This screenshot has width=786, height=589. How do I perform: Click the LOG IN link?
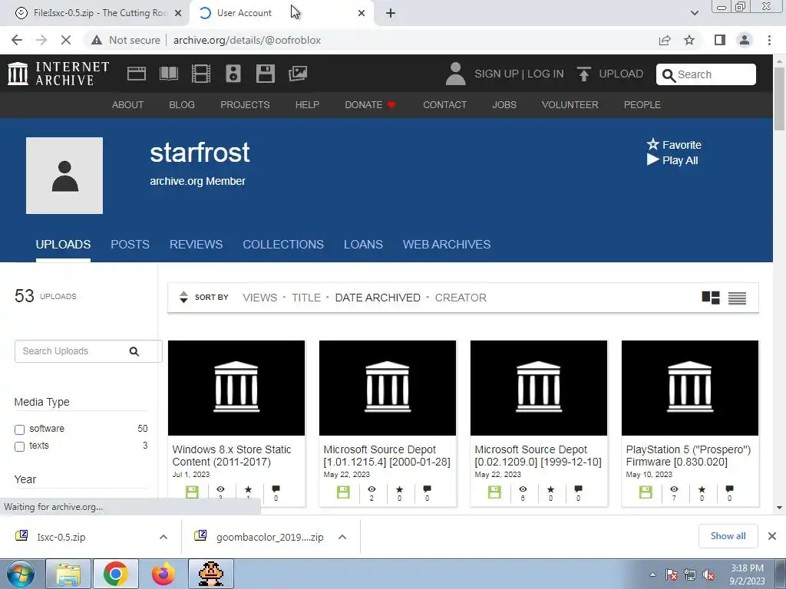[546, 74]
